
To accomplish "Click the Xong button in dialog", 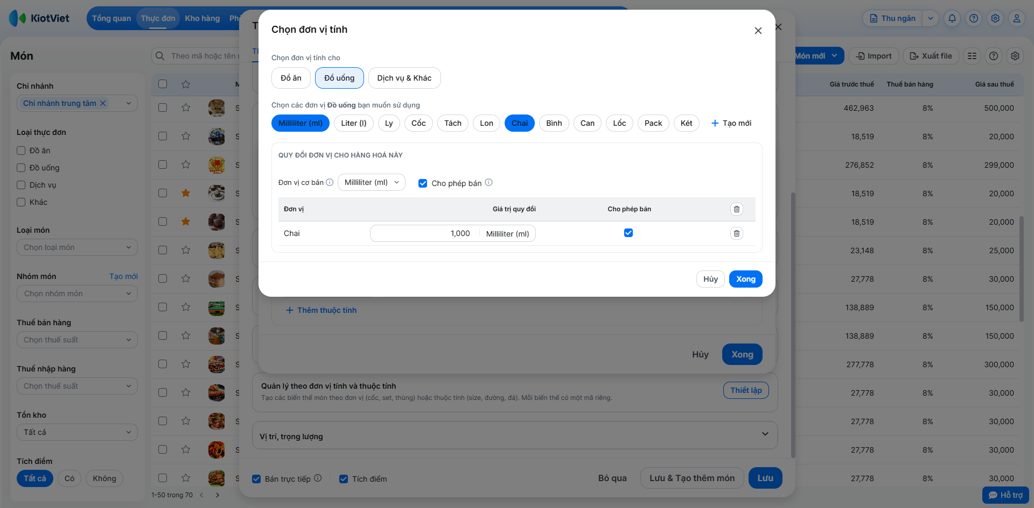I will tap(745, 279).
